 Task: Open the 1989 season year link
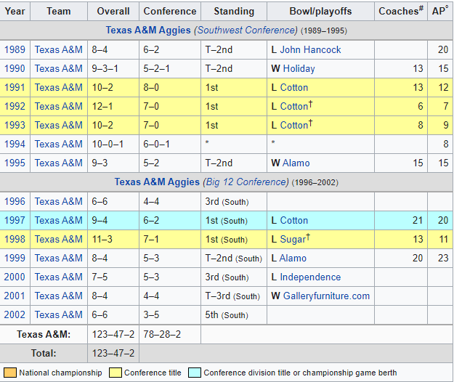click(x=15, y=49)
